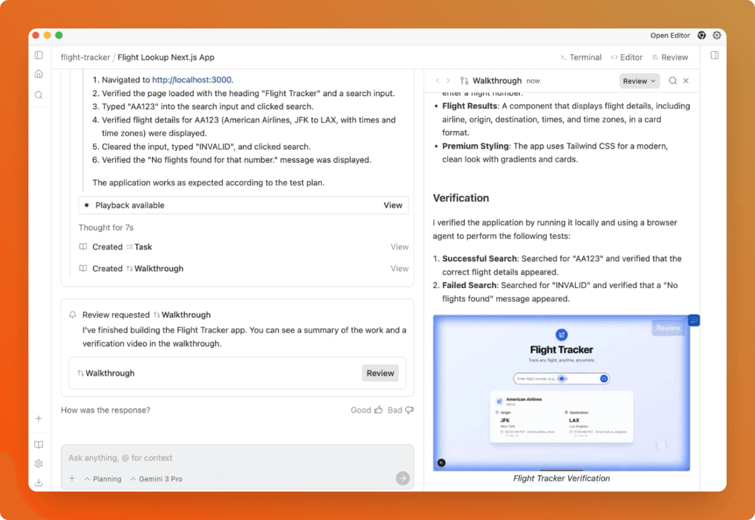Click the book icon beside Created Walkthrough
The height and width of the screenshot is (520, 755).
82,268
